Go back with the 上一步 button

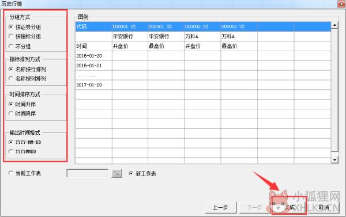click(221, 208)
